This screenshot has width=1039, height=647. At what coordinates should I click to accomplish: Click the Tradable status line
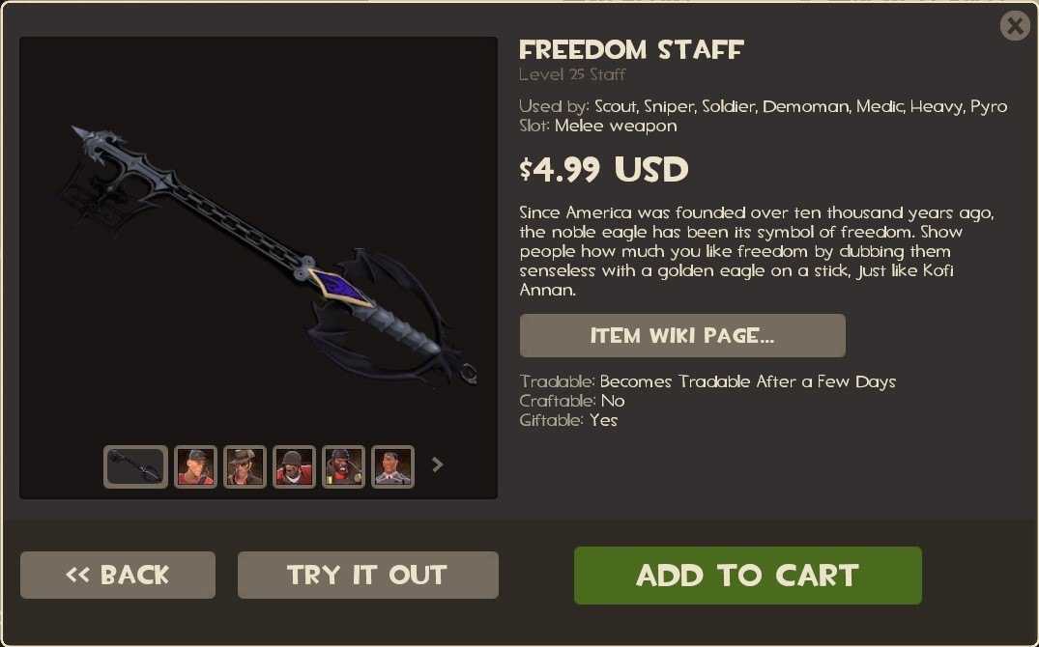pyautogui.click(x=707, y=381)
